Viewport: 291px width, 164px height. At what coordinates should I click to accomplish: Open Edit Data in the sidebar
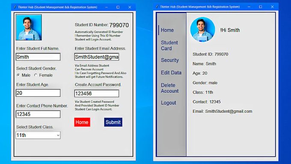coord(171,73)
